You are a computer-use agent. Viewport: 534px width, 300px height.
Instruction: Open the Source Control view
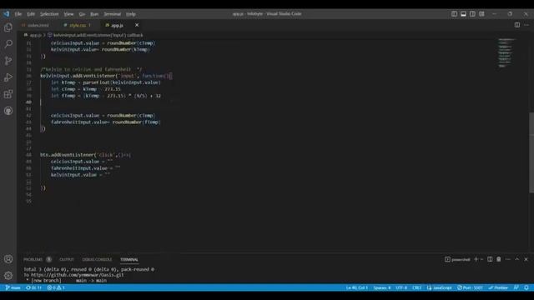[8, 61]
